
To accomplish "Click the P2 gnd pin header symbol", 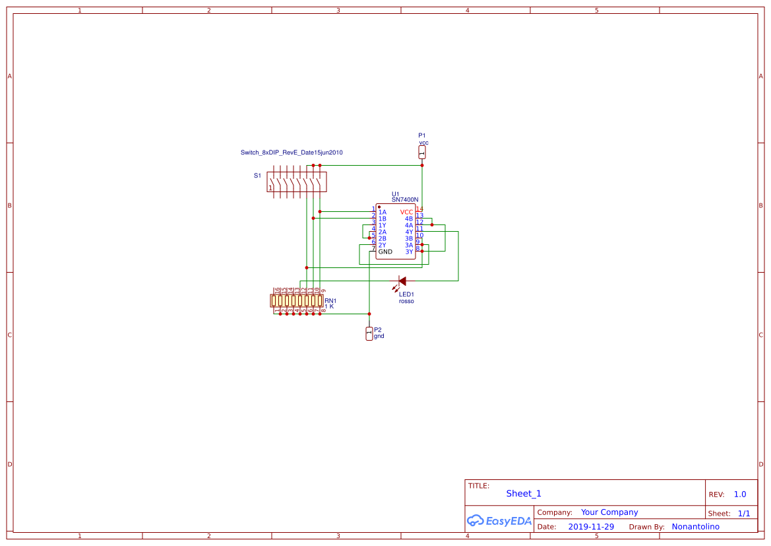I will [369, 333].
